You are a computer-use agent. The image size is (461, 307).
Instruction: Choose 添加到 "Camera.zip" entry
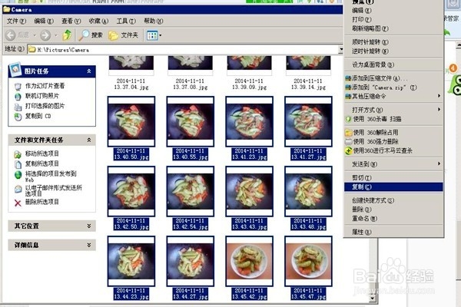(x=393, y=87)
